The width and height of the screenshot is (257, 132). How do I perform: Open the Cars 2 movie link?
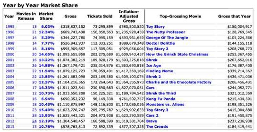152,115
